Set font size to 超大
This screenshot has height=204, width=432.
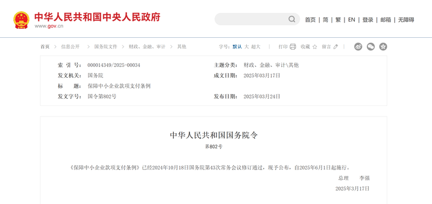click(x=255, y=47)
